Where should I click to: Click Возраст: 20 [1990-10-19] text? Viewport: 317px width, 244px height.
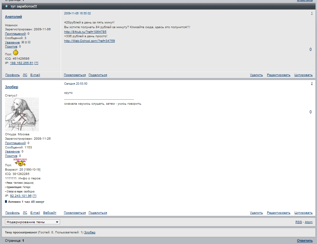[23, 170]
